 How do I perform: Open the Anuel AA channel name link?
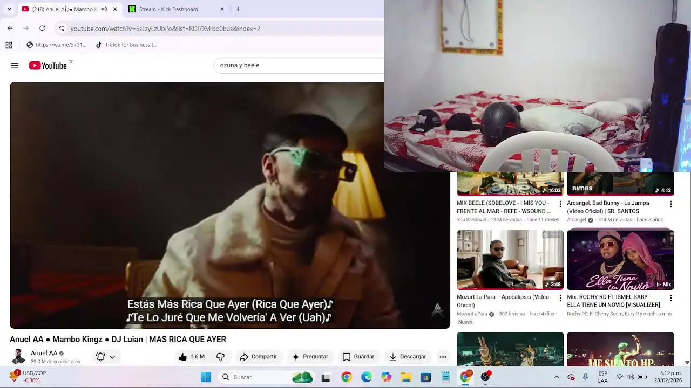44,354
